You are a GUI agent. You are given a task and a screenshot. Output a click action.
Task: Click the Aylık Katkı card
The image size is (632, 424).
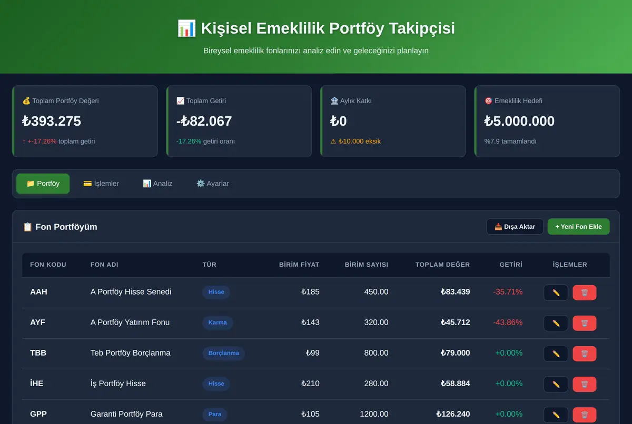(393, 122)
